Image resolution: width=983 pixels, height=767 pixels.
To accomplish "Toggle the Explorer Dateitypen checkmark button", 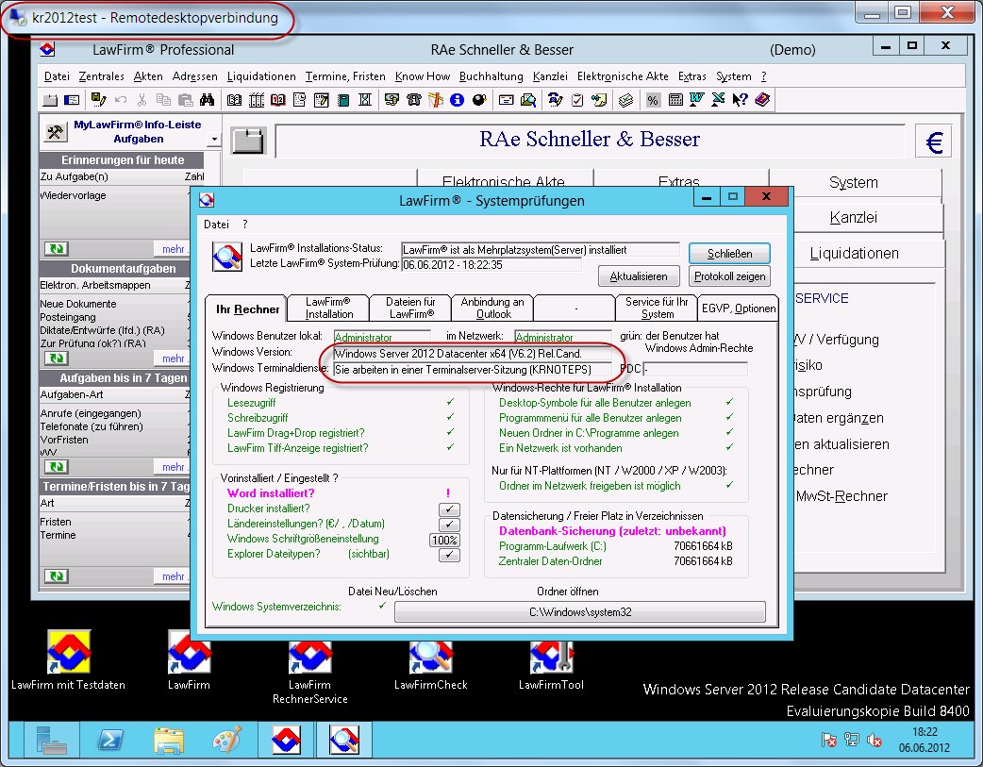I will tap(449, 555).
